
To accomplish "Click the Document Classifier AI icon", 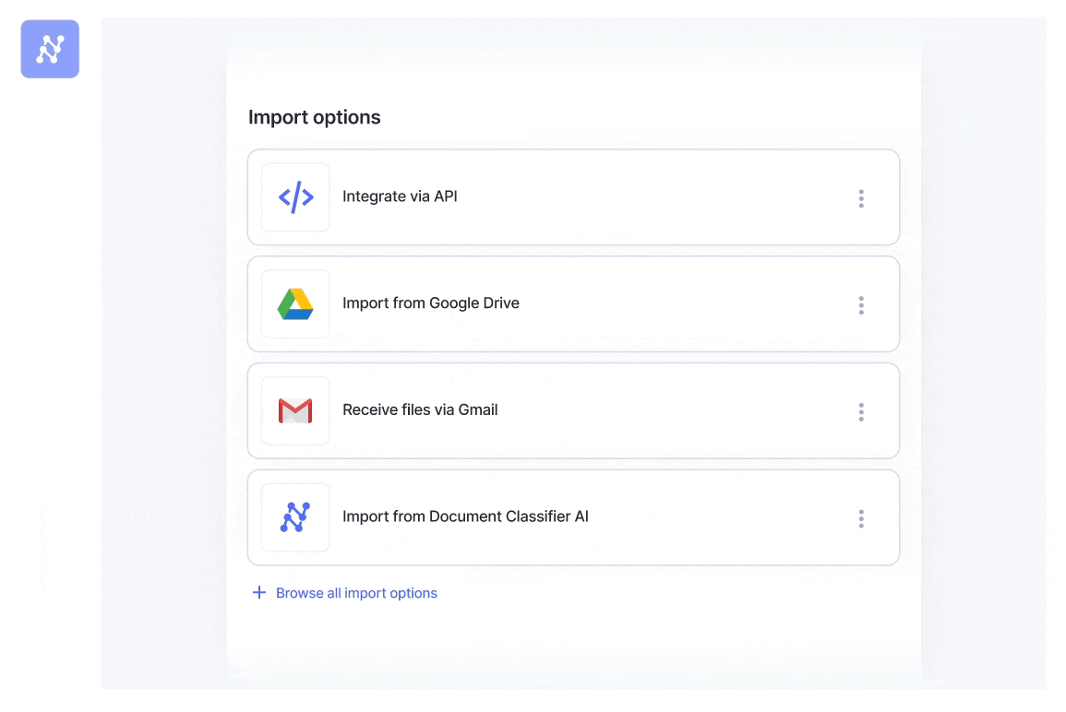I will tap(295, 517).
